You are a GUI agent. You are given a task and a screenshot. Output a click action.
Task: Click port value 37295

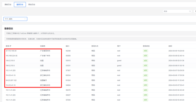68,100
